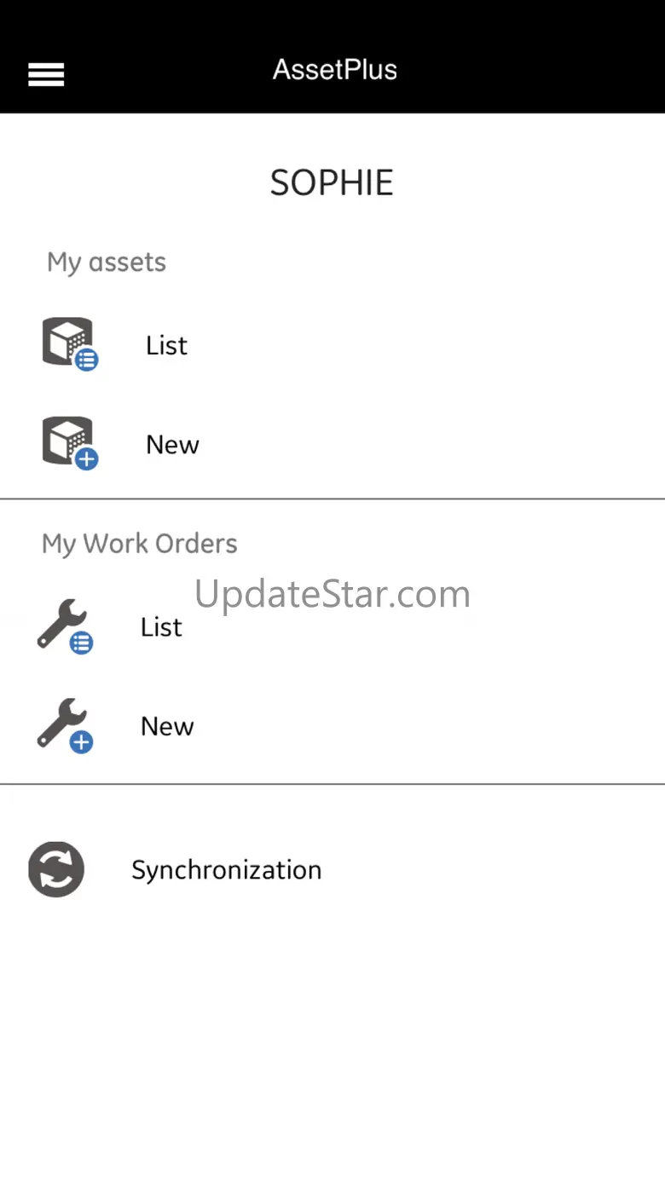
Task: Click the work orders list wrench icon
Action: [x=61, y=623]
